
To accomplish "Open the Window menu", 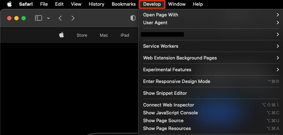I will 177,4.
